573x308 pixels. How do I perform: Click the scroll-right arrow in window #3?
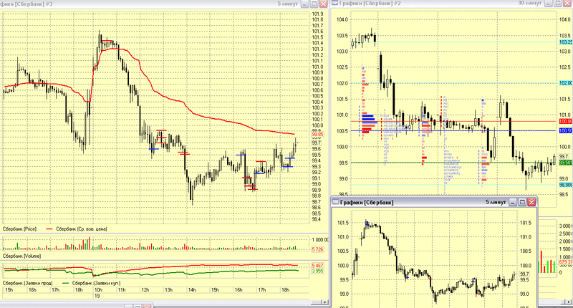pos(324,302)
